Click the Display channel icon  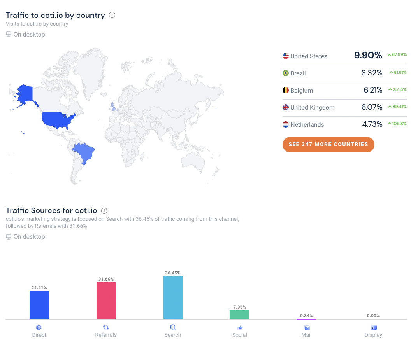(x=374, y=327)
